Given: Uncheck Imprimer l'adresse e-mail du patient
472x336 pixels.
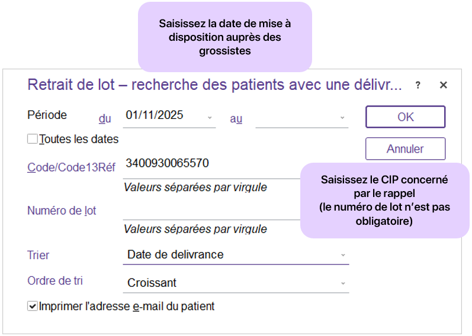Looking at the screenshot, I should point(33,306).
